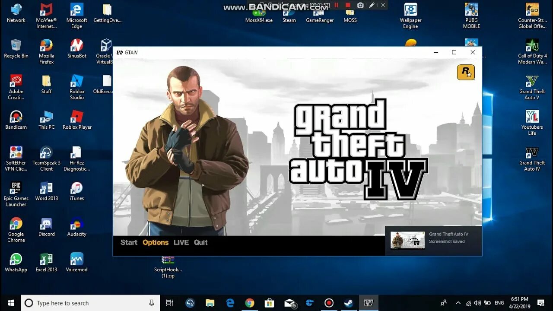The width and height of the screenshot is (553, 311).
Task: Switch to Steam in the taskbar
Action: pos(348,303)
